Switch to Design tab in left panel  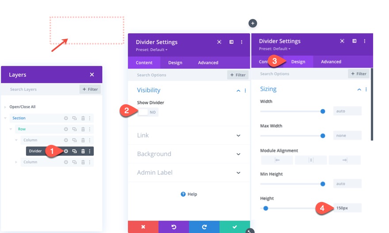point(175,62)
